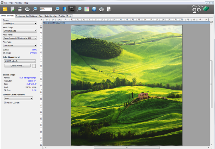Click the open folder icon
Image resolution: width=215 pixels, height=149 pixels.
5,9
